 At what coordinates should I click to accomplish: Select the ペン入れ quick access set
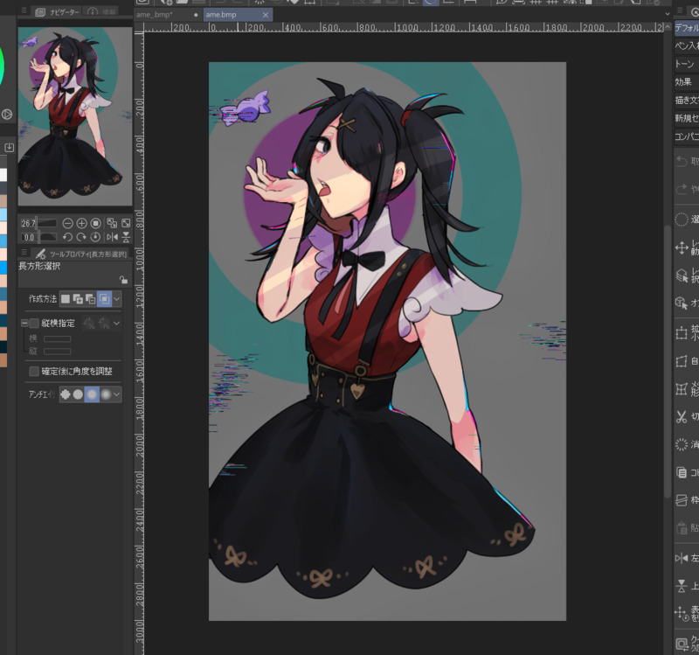point(687,45)
